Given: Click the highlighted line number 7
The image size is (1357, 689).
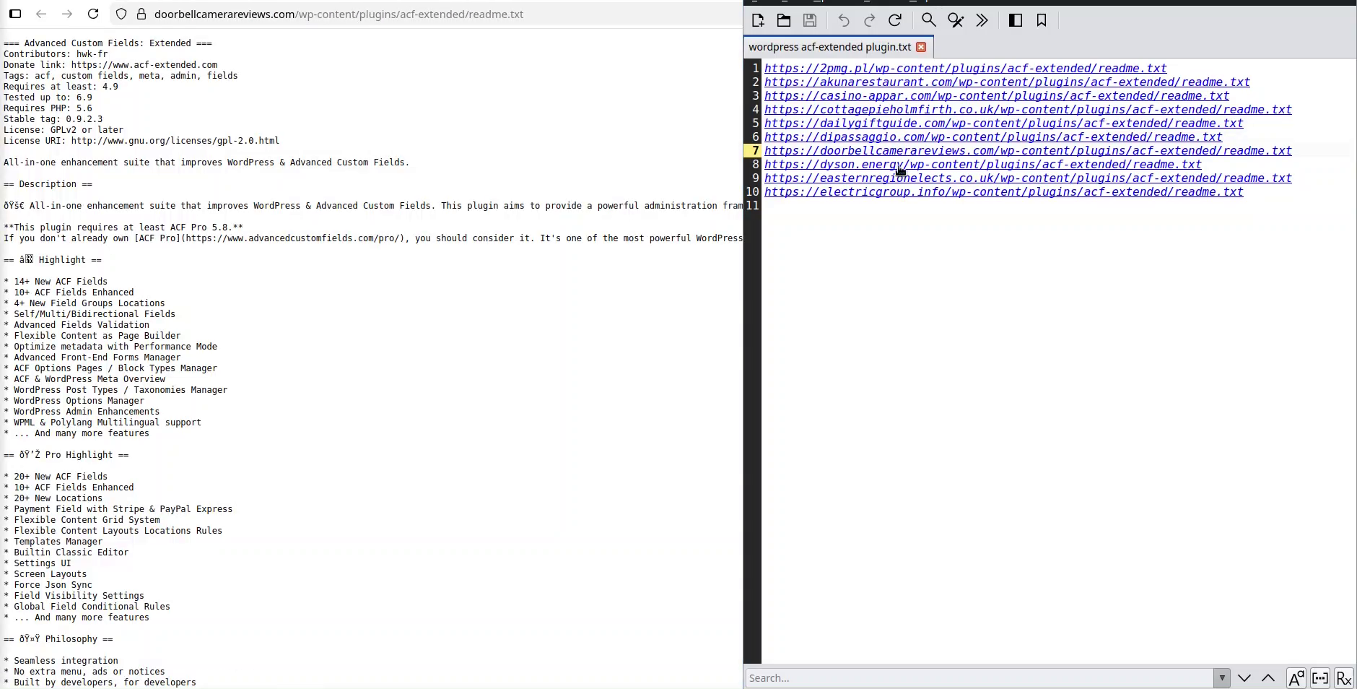Looking at the screenshot, I should (x=755, y=151).
